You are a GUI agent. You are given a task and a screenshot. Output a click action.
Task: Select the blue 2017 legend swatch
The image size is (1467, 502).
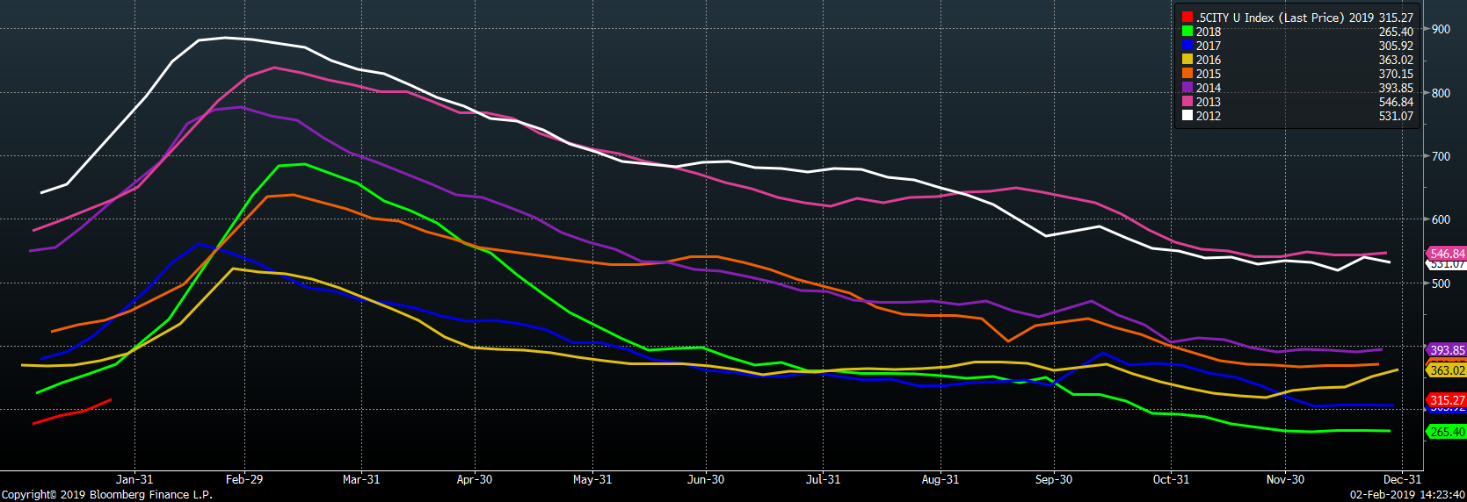click(1187, 46)
